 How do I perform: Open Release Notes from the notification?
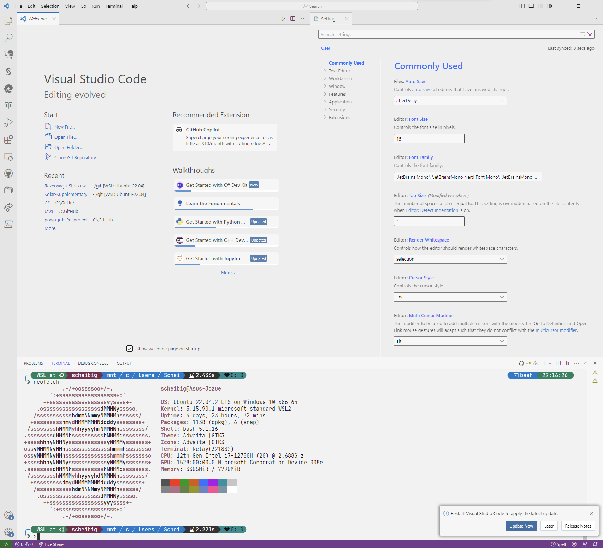click(578, 526)
